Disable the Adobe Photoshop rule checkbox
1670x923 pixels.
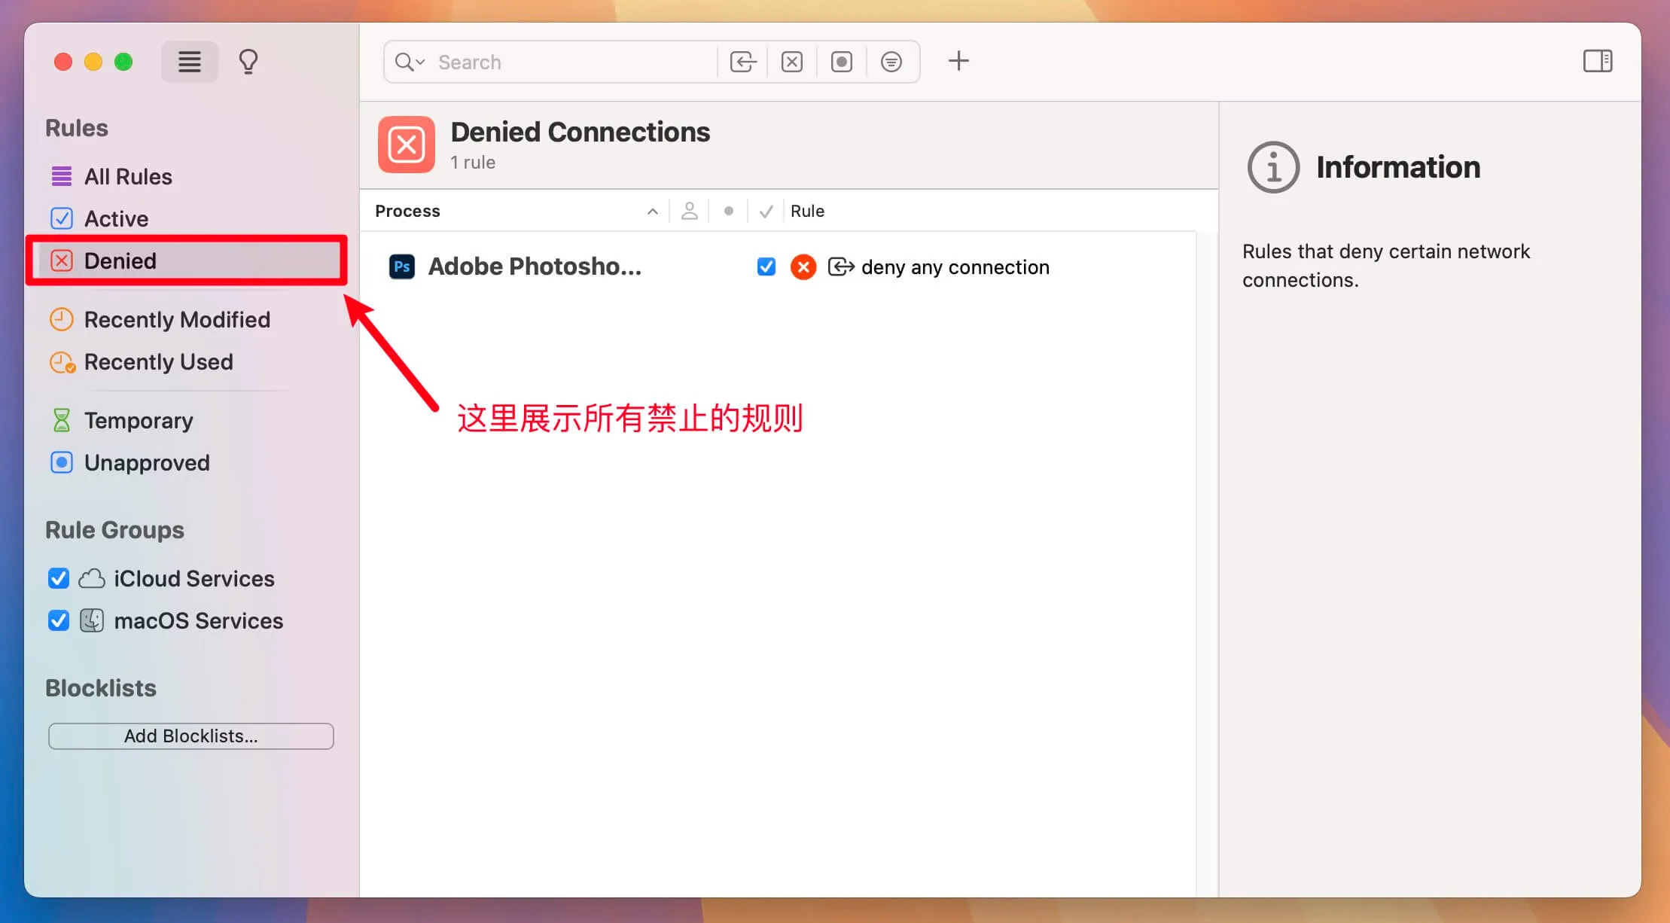pos(766,267)
